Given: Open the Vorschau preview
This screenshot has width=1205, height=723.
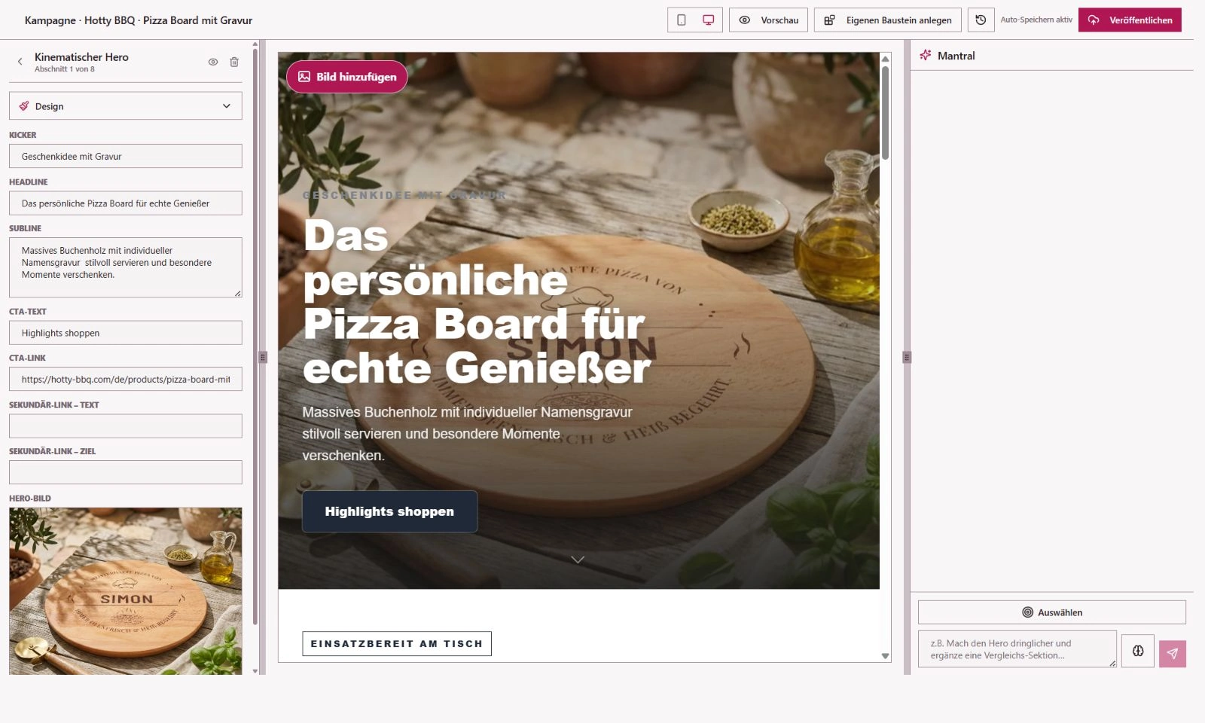Looking at the screenshot, I should (x=768, y=20).
